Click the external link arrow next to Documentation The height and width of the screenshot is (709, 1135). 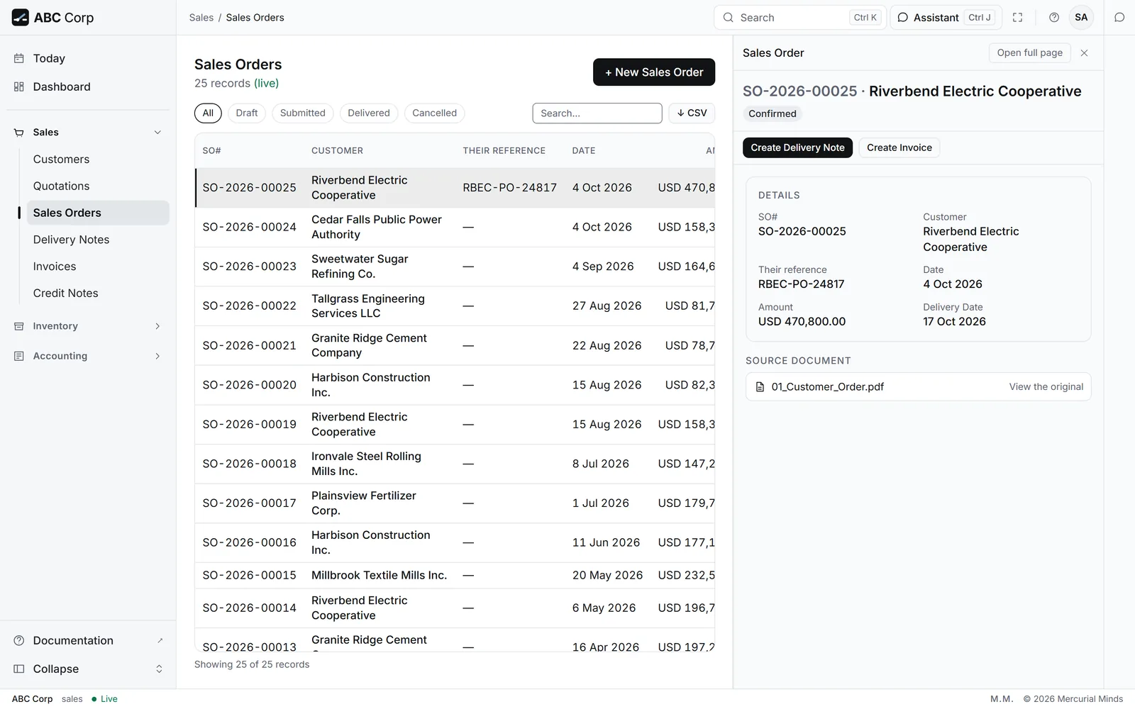pos(160,640)
